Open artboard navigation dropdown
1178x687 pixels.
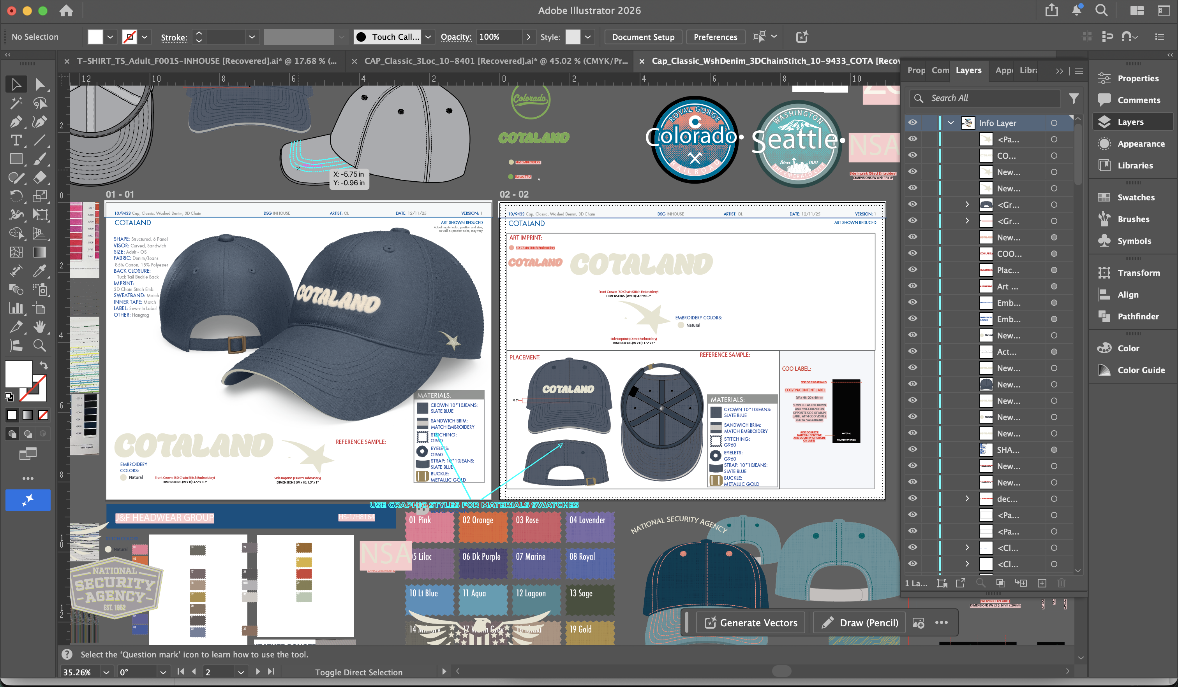pos(241,672)
